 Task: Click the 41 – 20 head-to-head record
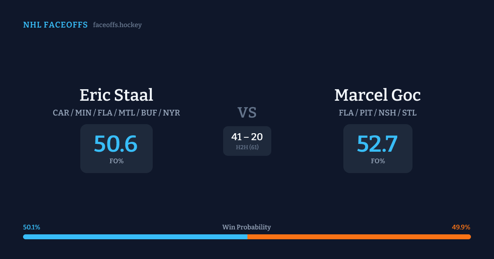(x=247, y=137)
